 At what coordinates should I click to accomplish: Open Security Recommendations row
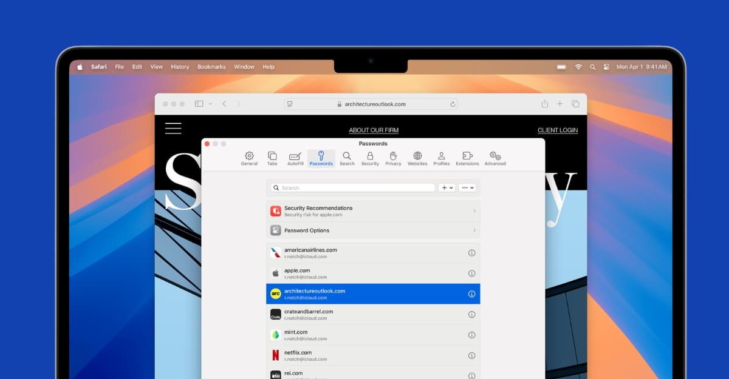[x=373, y=211]
